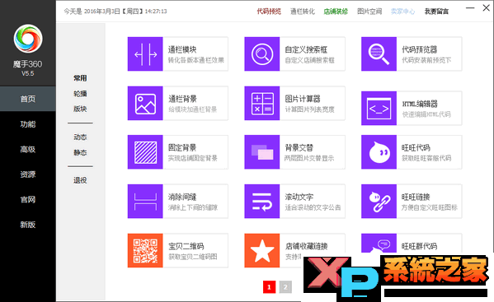The width and height of the screenshot is (494, 302).
Task: Open the 资源 sidebar tab
Action: click(28, 174)
